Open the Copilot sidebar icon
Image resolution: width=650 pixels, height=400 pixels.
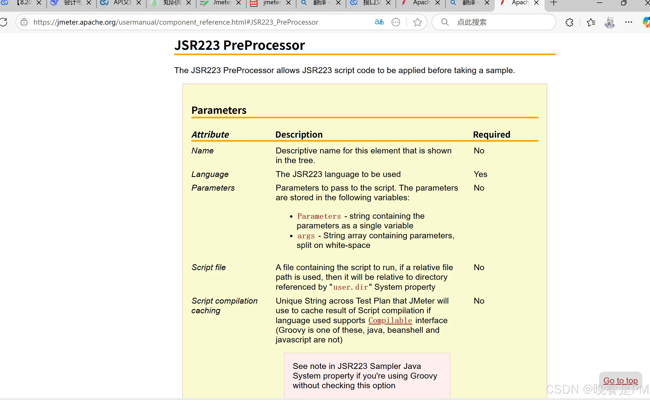(x=647, y=22)
